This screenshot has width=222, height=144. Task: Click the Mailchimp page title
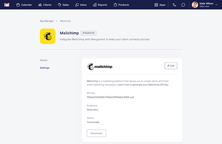(x=69, y=33)
